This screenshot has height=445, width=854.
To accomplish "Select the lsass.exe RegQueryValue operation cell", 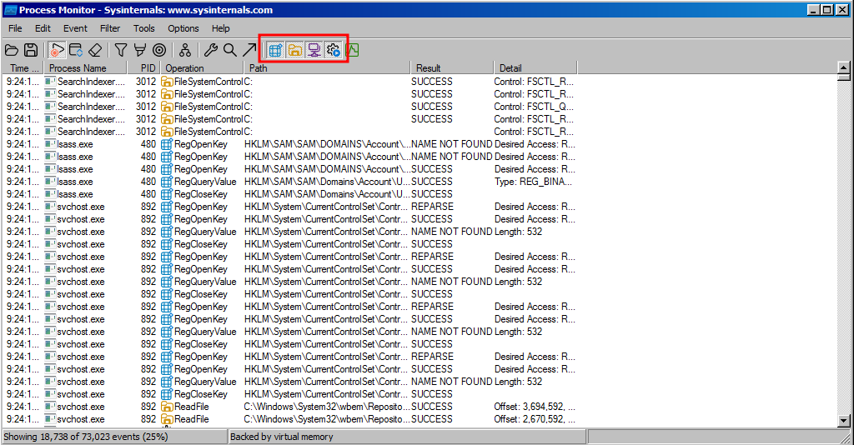I will click(x=205, y=182).
